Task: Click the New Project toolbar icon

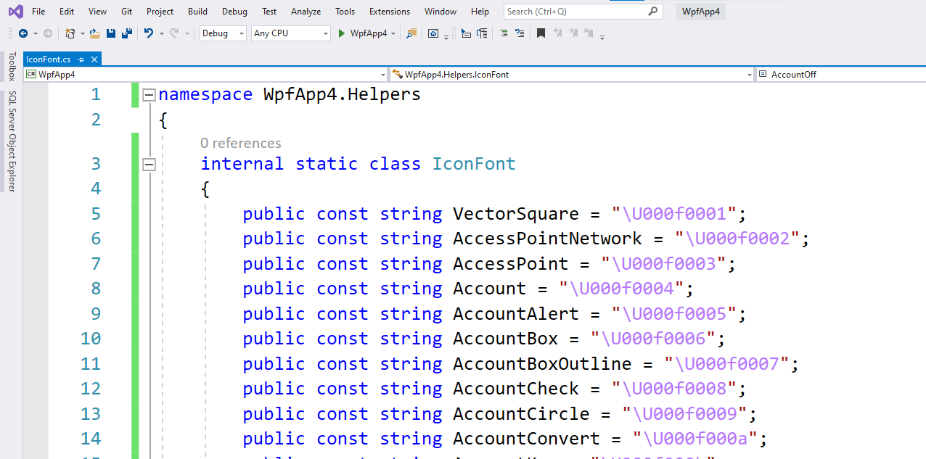Action: (x=70, y=33)
